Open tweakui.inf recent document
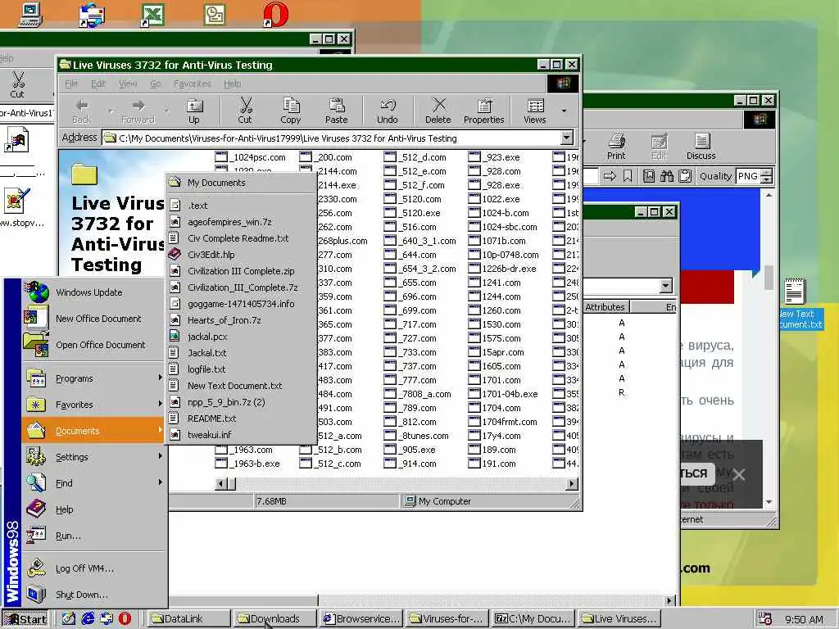This screenshot has height=629, width=839. pos(241,436)
